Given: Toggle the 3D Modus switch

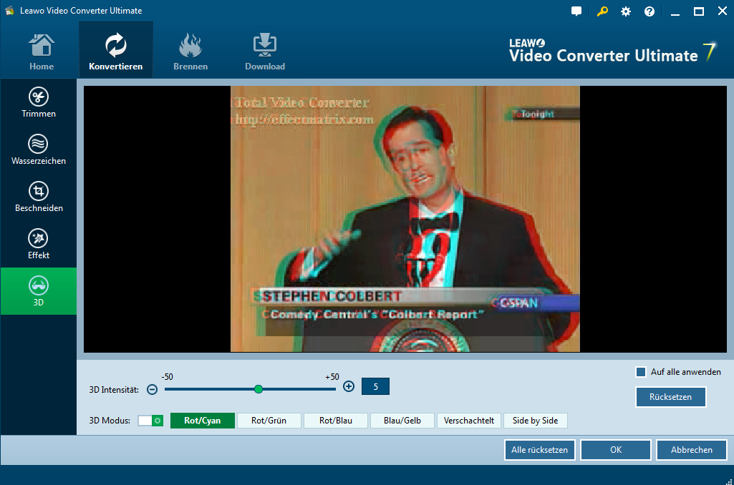Looking at the screenshot, I should click(x=150, y=421).
